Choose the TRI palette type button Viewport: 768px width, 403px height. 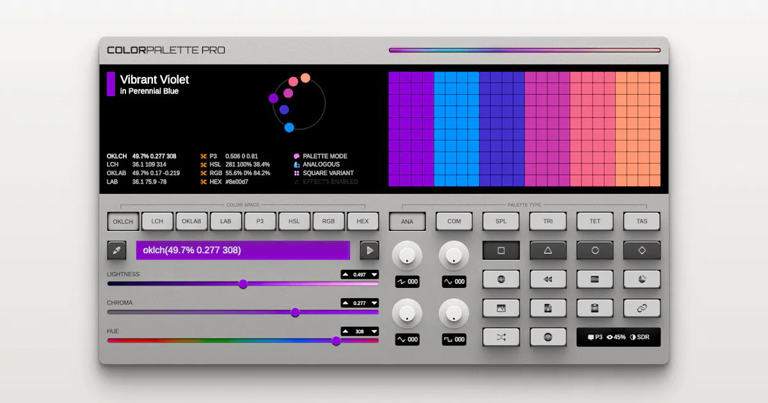coord(548,221)
